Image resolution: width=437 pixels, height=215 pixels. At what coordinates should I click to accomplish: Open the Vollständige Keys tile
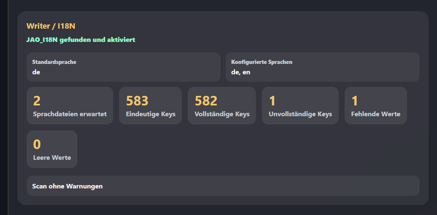[222, 105]
